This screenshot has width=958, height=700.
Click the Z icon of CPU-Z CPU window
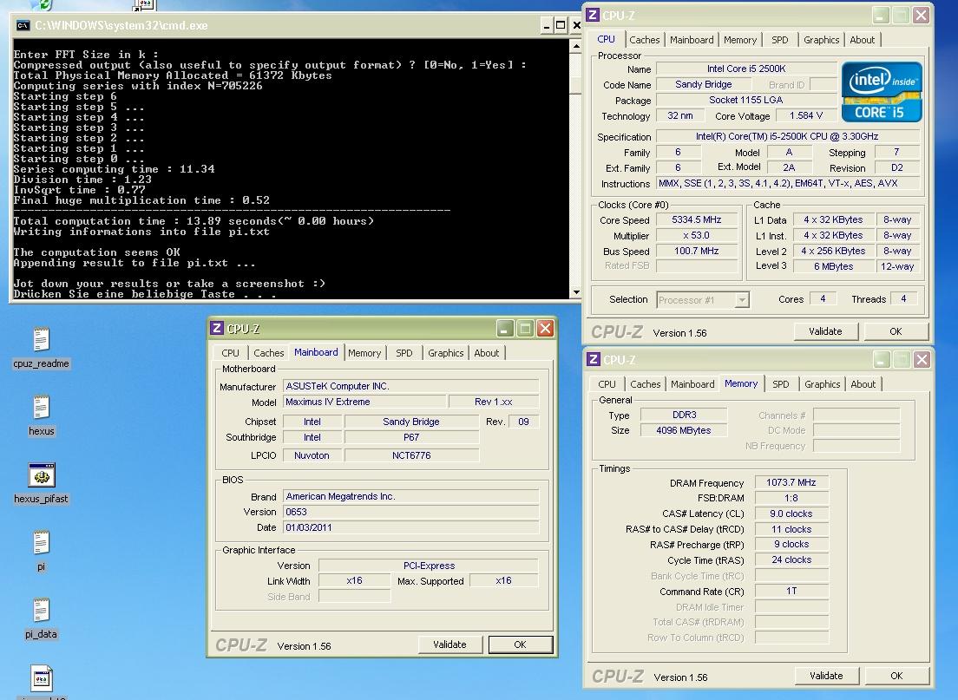pos(592,15)
